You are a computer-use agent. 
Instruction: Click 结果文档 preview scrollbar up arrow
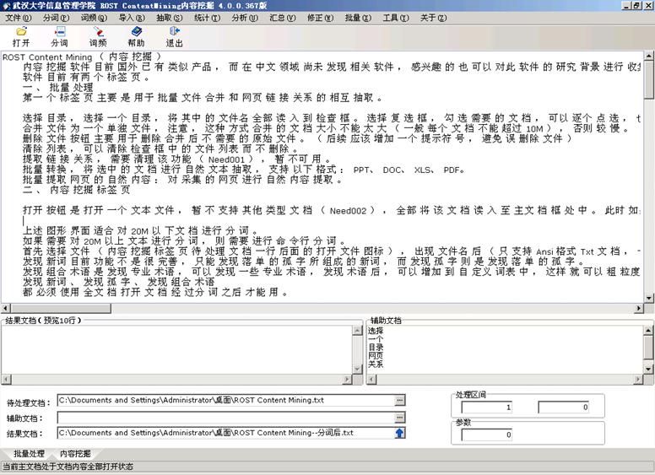tap(357, 331)
